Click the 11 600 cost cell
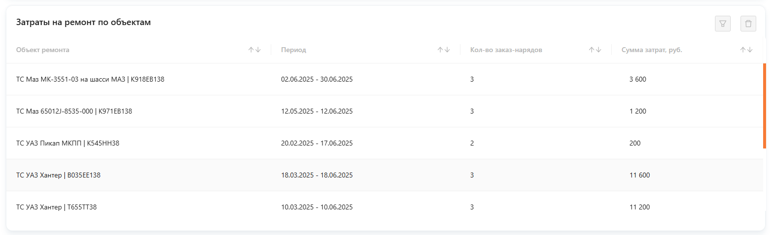The image size is (770, 235). click(639, 175)
